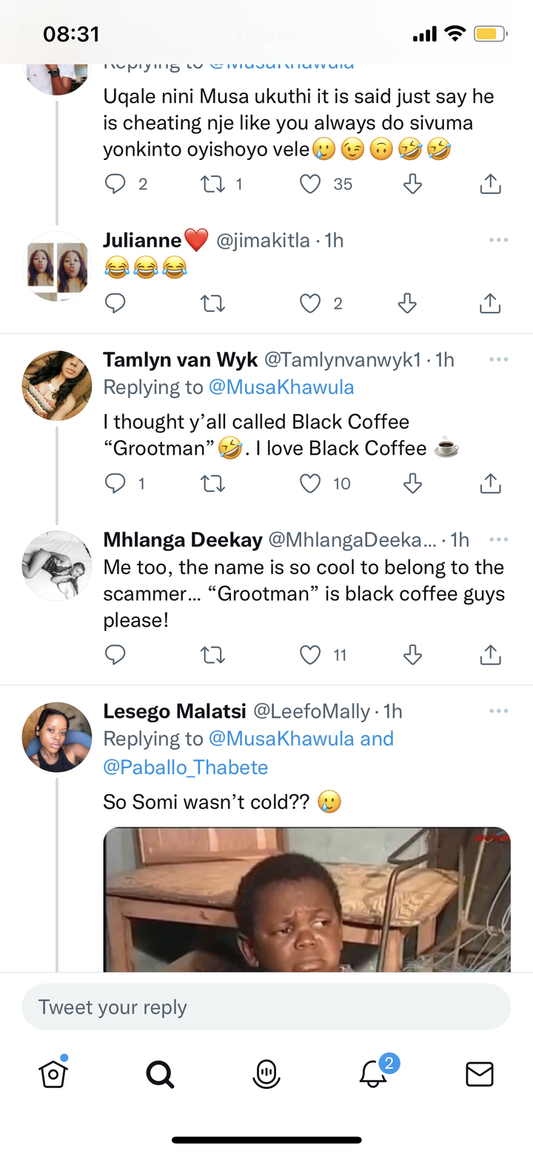This screenshot has height=1154, width=533.
Task: Open the Search tab with the magnifier icon
Action: 160,1073
